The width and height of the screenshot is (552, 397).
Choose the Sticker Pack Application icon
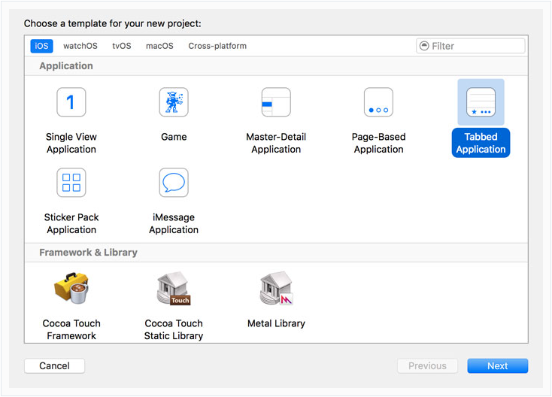coord(71,183)
